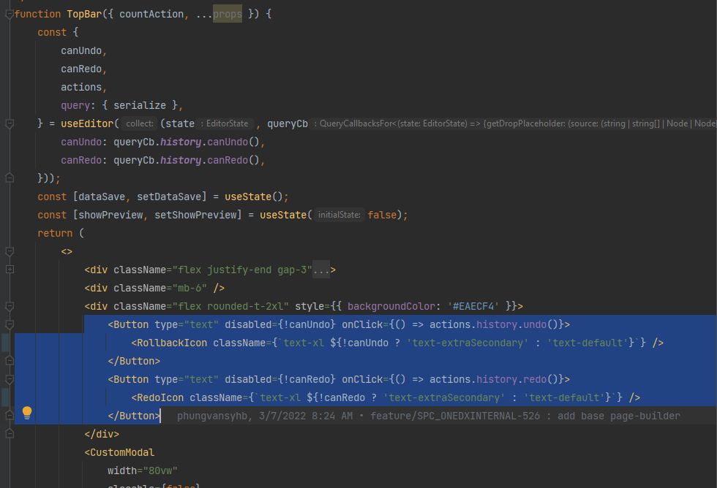This screenshot has width=717, height=488.
Task: Click the countAction parameter
Action: coord(151,14)
